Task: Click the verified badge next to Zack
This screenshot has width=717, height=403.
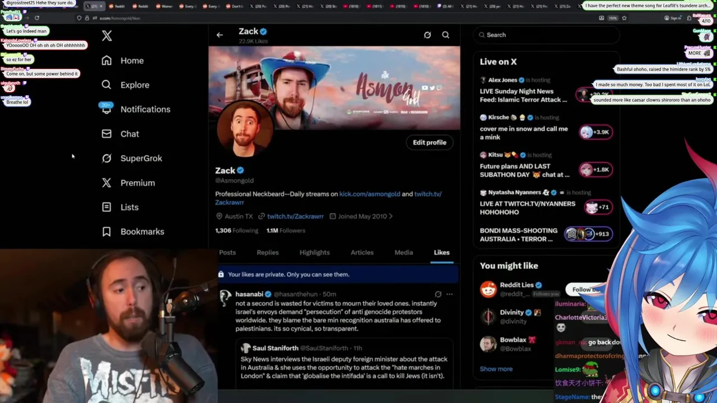Action: click(240, 170)
